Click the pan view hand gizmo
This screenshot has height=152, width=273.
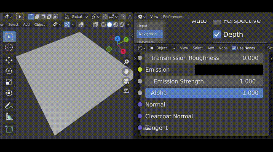pyautogui.click(x=126, y=71)
